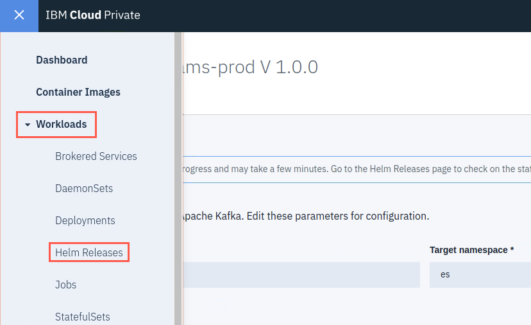This screenshot has width=531, height=325.
Task: Open Deployments under Workloads
Action: [85, 220]
